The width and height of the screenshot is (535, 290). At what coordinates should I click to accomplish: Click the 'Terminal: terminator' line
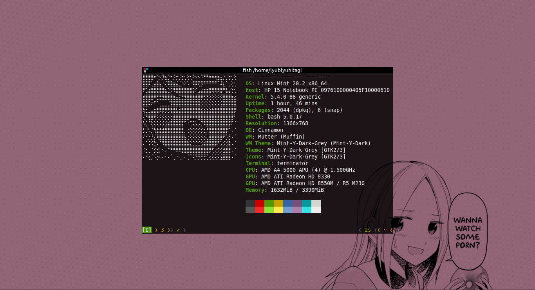277,163
